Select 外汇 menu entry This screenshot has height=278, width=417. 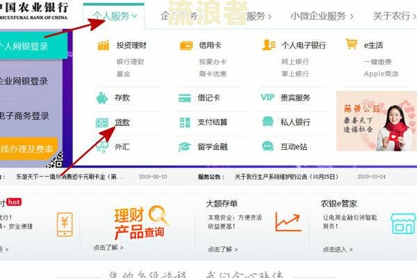coord(122,147)
